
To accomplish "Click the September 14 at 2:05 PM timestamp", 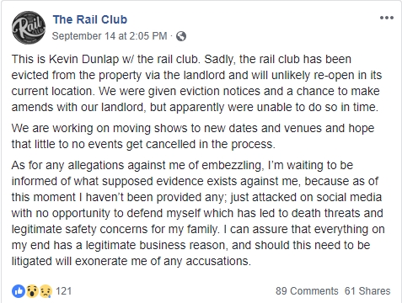I will click(x=110, y=36).
